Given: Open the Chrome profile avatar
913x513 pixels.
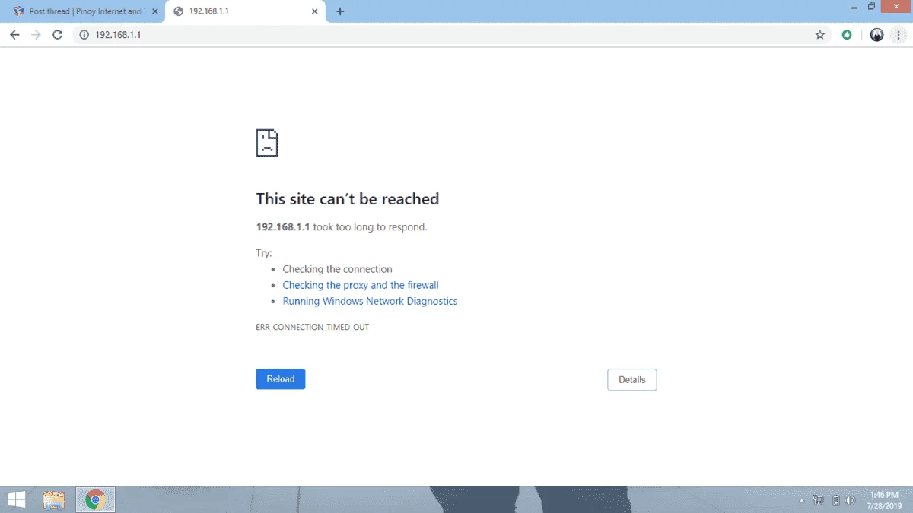Looking at the screenshot, I should coord(876,35).
